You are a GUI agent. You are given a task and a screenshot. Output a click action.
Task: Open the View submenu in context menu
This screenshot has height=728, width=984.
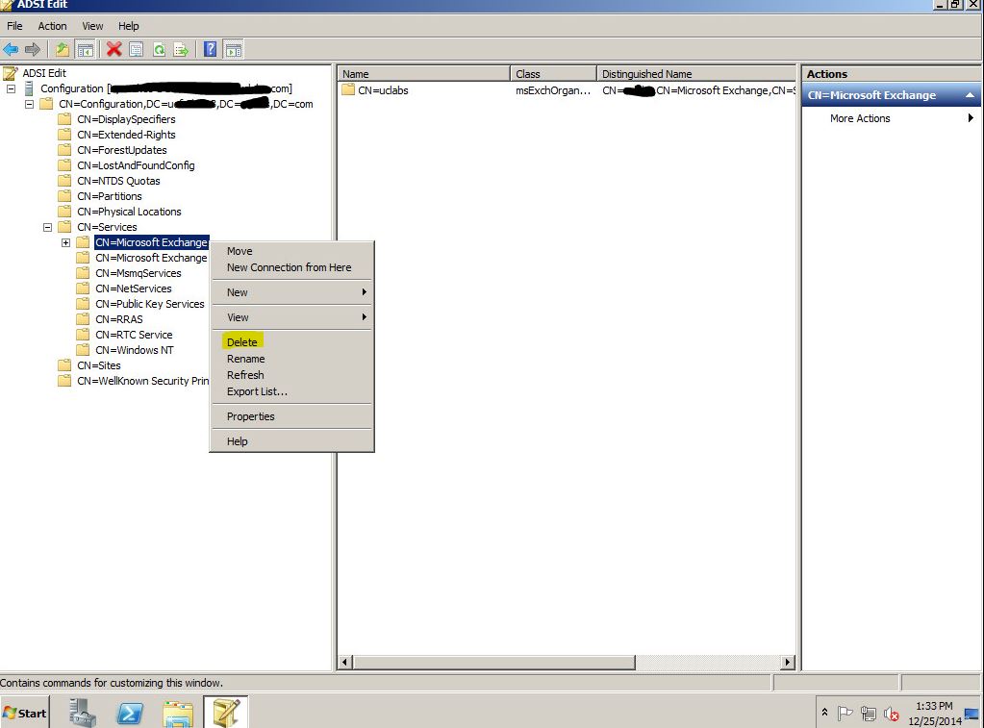[291, 317]
